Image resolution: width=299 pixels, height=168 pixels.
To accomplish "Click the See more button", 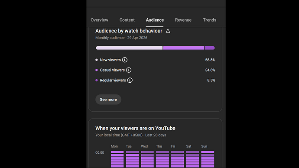I will point(108,100).
